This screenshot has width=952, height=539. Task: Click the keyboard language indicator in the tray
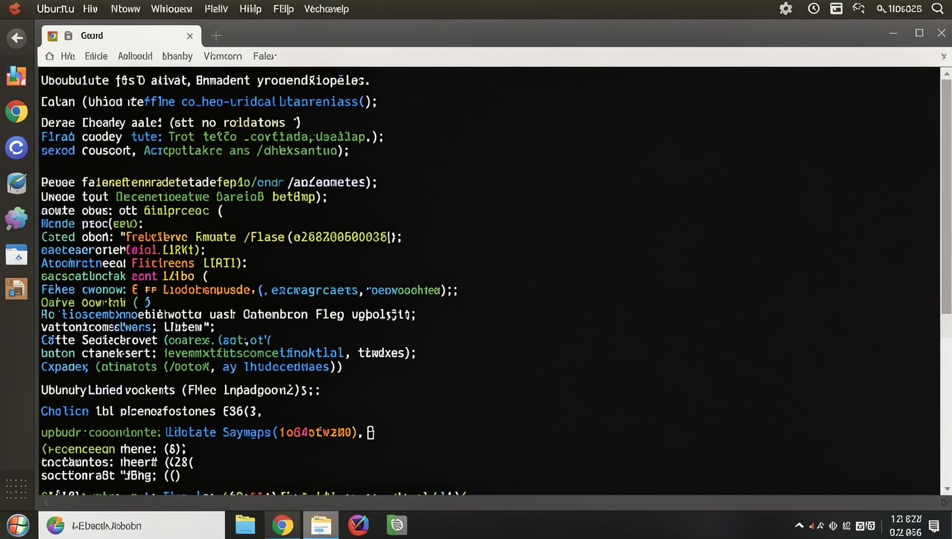(x=865, y=526)
